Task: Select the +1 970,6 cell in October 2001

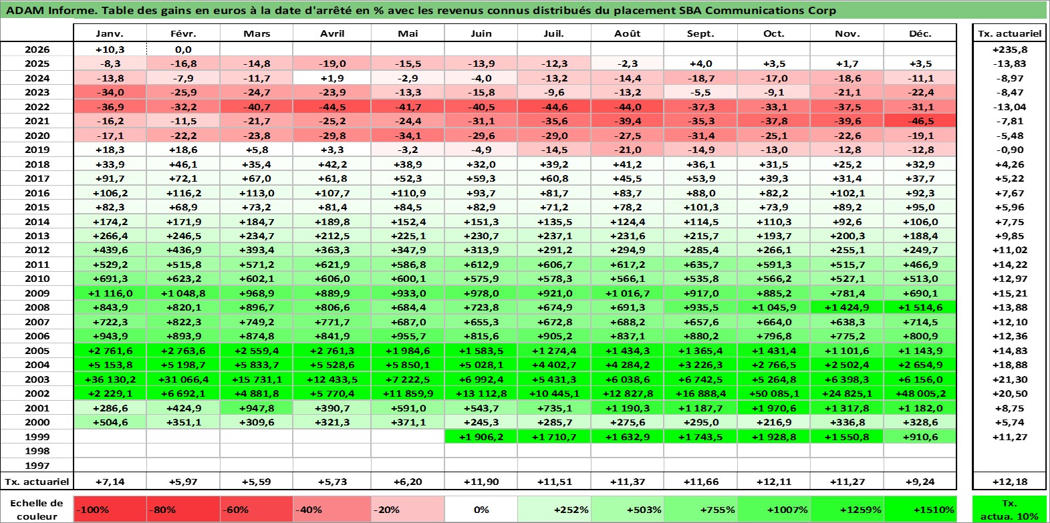Action: tap(774, 407)
